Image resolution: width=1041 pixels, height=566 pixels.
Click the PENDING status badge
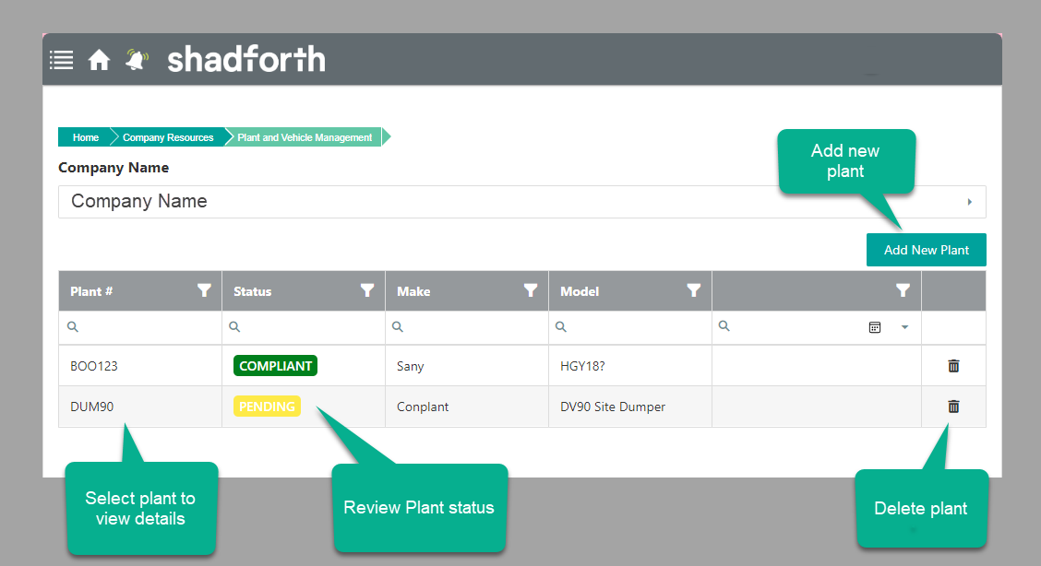coord(267,407)
